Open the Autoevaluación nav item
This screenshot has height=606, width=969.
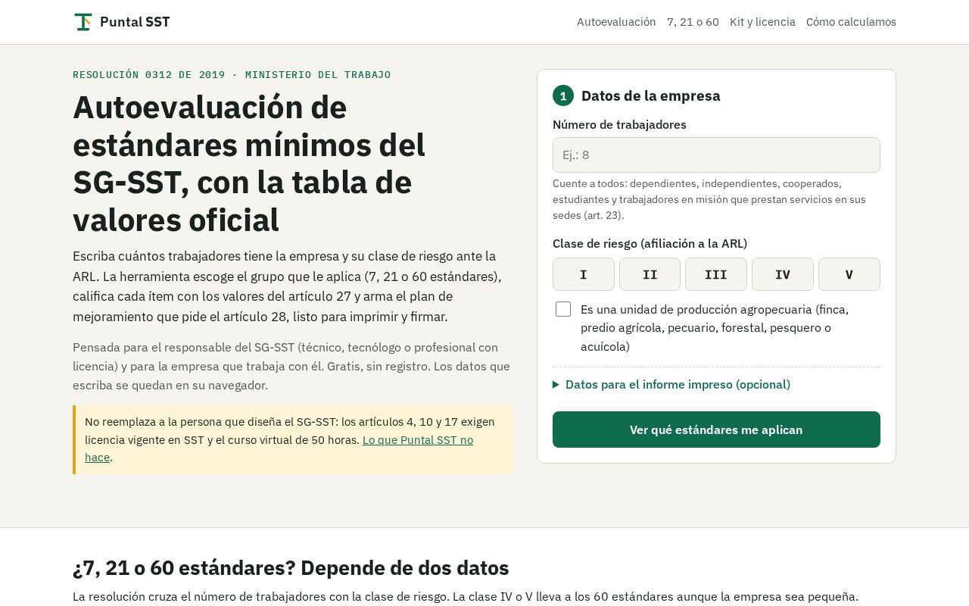tap(616, 22)
